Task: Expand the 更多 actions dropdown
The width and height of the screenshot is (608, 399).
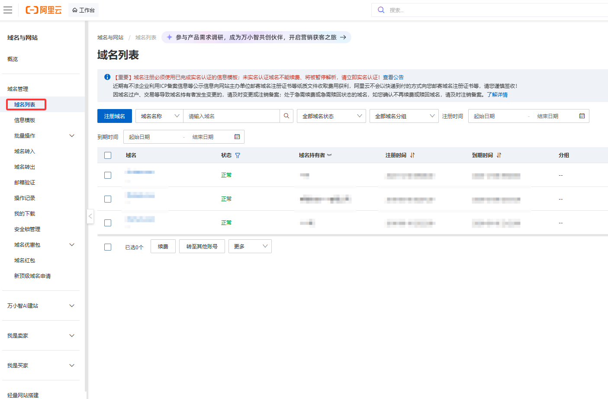Action: click(x=250, y=246)
